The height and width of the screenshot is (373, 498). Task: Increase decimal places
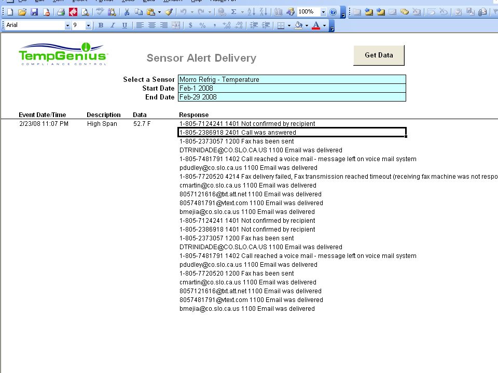[x=227, y=25]
